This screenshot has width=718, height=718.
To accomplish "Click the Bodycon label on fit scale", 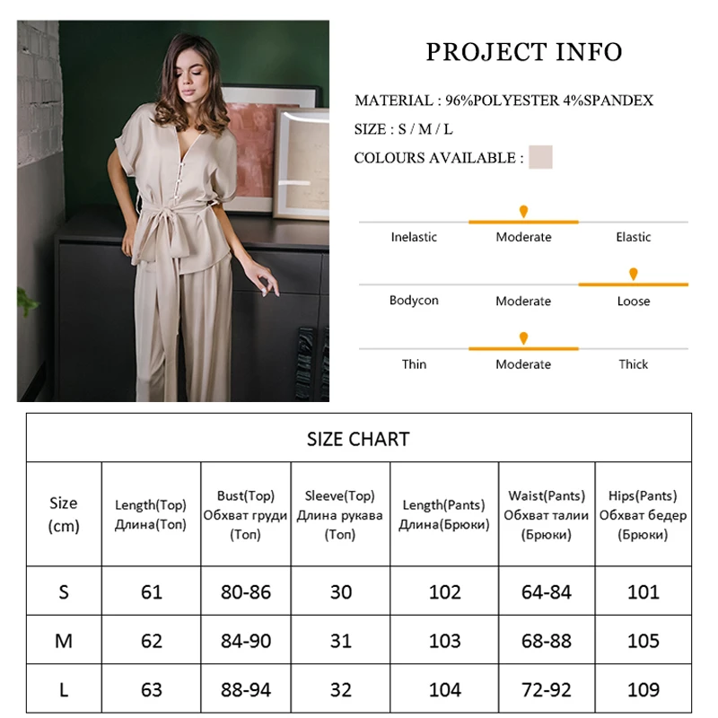I will click(414, 301).
